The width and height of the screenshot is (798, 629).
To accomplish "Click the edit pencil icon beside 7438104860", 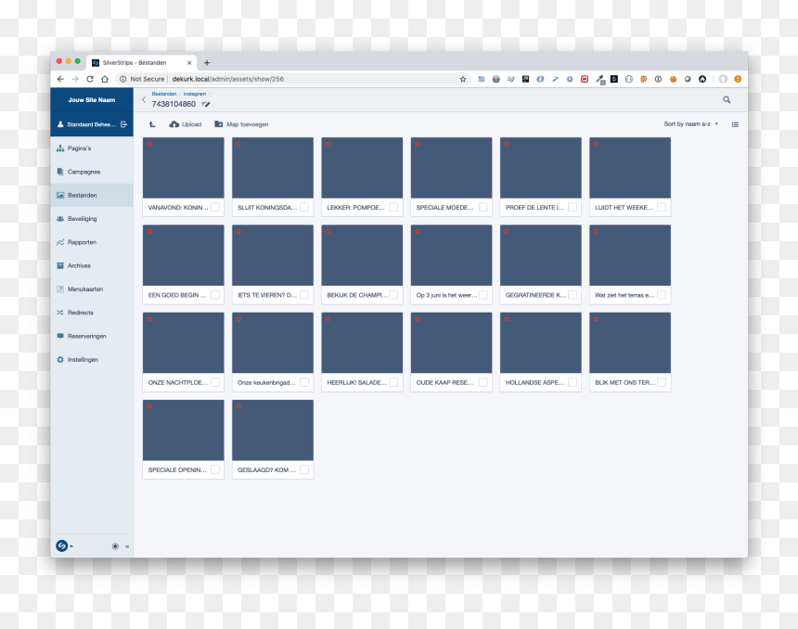I will (206, 104).
